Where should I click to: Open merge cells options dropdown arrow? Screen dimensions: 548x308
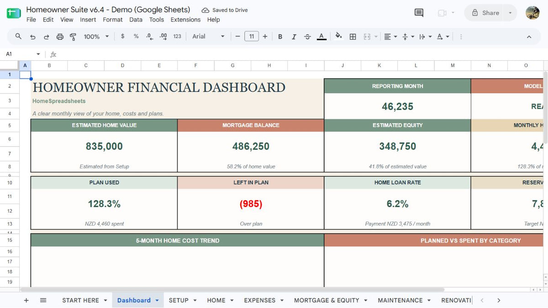[375, 37]
